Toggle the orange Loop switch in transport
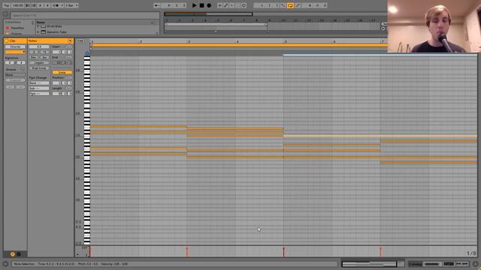 point(290,5)
